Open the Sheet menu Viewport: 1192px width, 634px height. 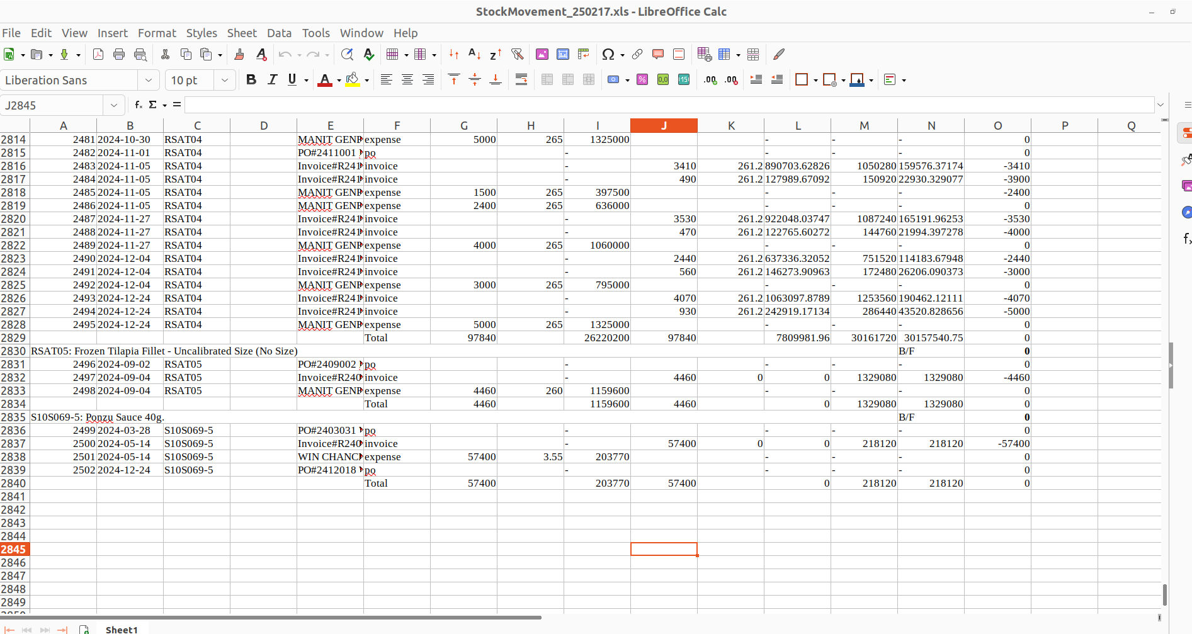click(x=242, y=33)
